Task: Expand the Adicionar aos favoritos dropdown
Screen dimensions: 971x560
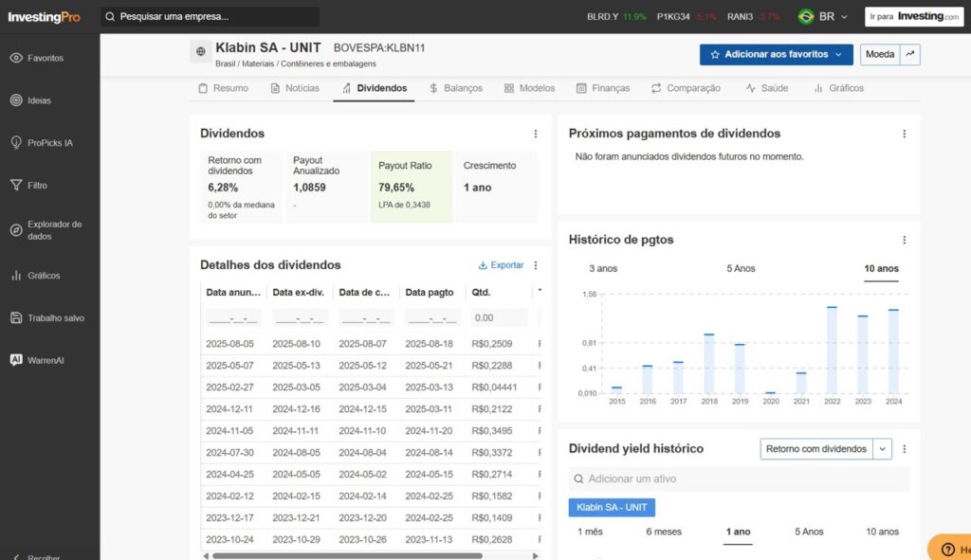Action: coord(838,55)
